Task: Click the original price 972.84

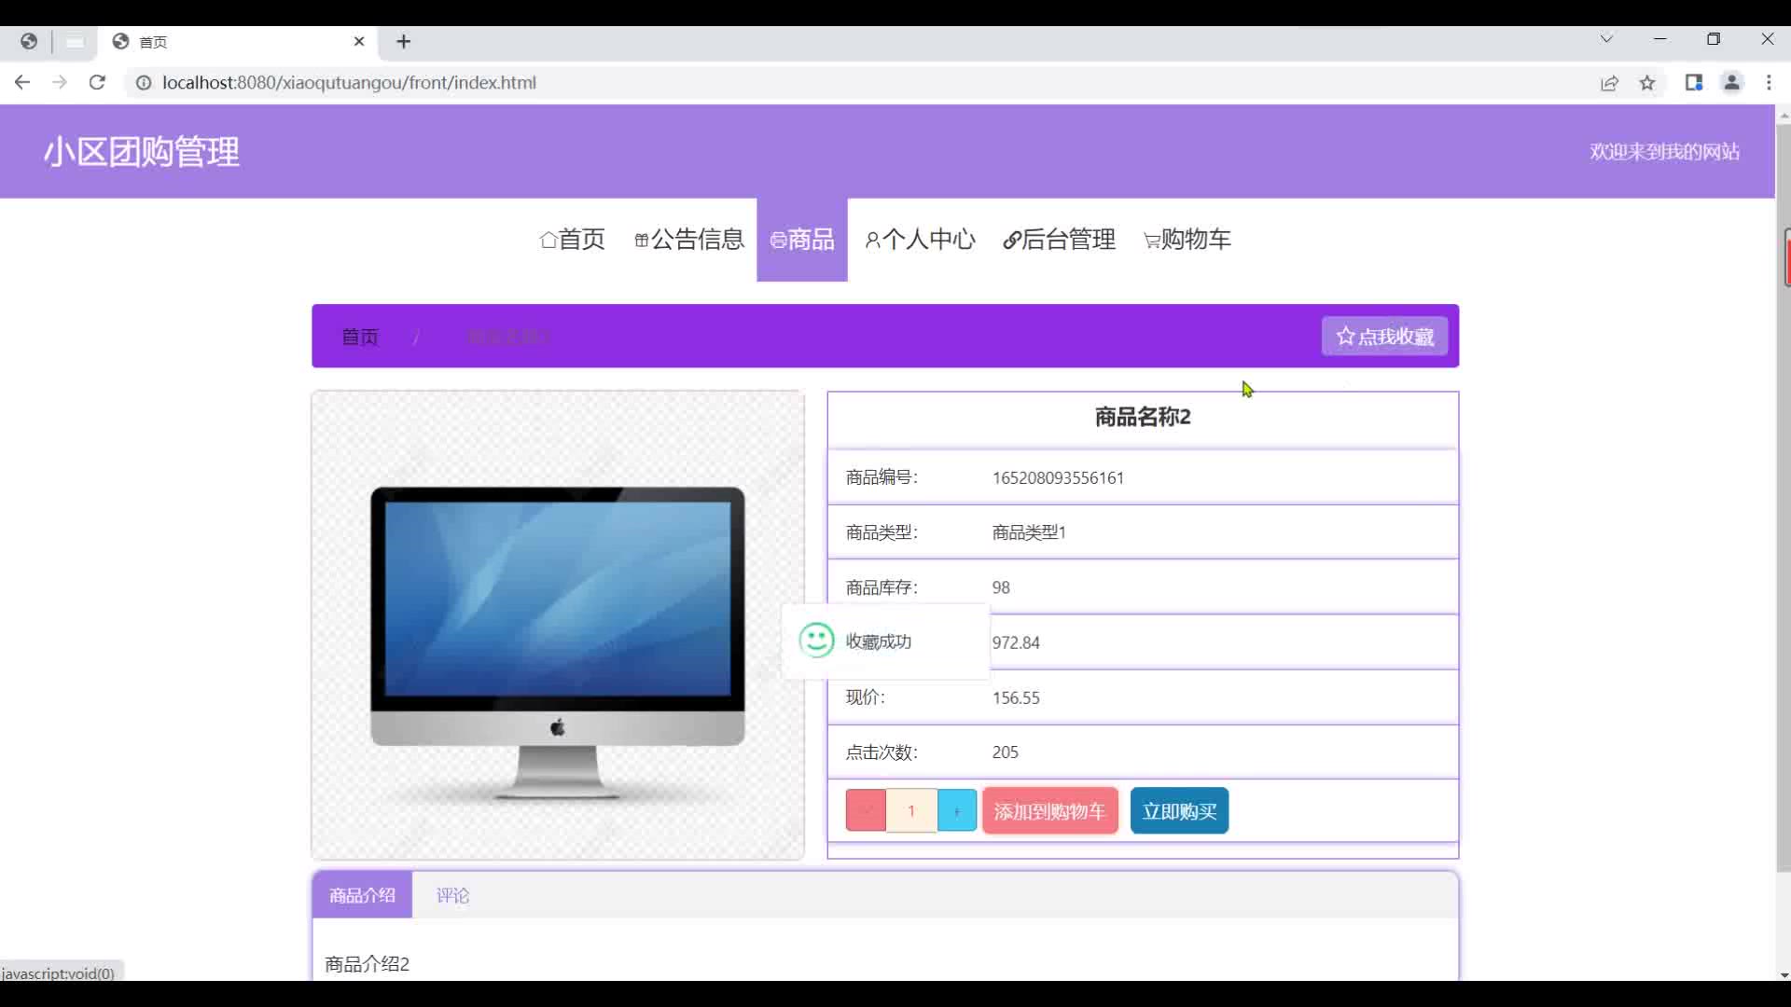Action: tap(1016, 642)
